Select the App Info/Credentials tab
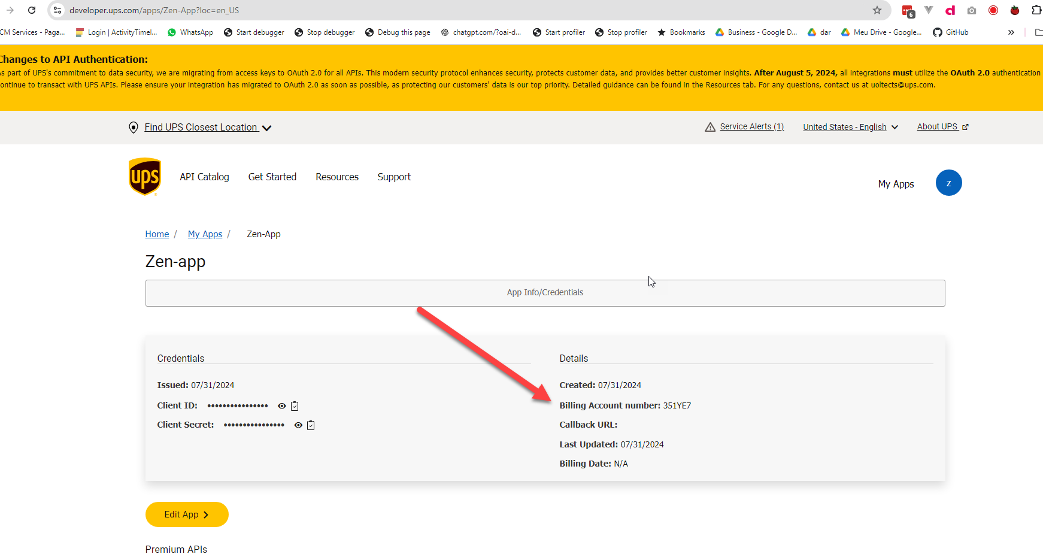Screen dimensions: 1043x557 [x=545, y=293]
